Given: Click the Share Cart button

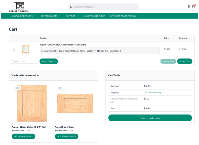Looking at the screenshot, I should coord(185,61).
